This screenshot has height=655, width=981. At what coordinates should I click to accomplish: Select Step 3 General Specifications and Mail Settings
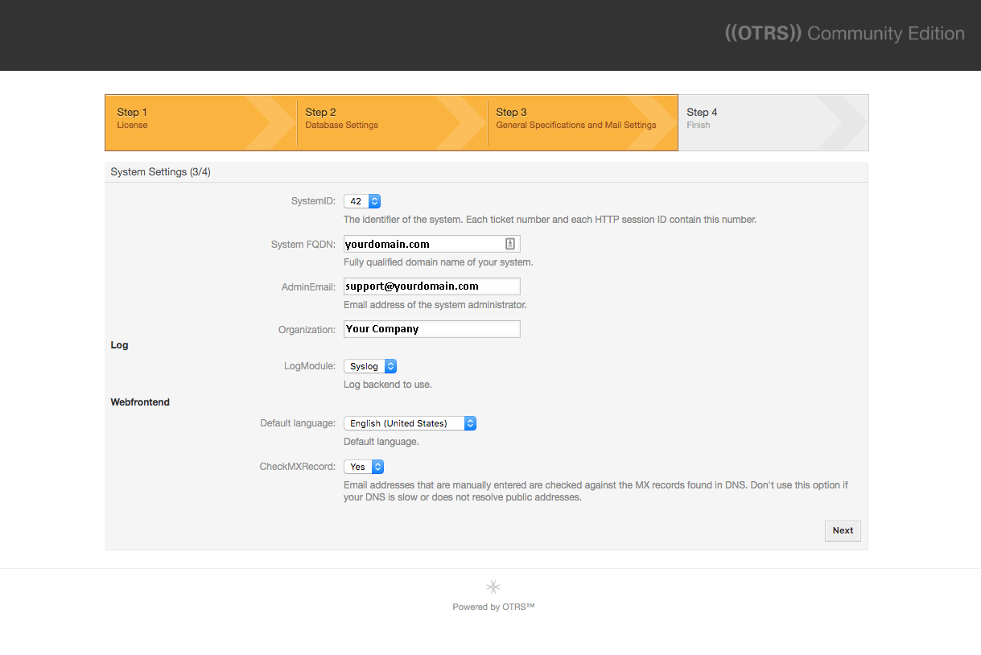(583, 122)
